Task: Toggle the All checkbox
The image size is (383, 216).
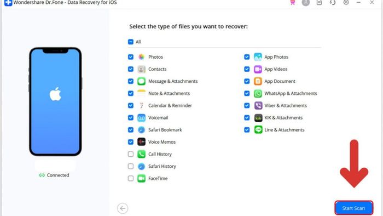Action: tap(131, 42)
